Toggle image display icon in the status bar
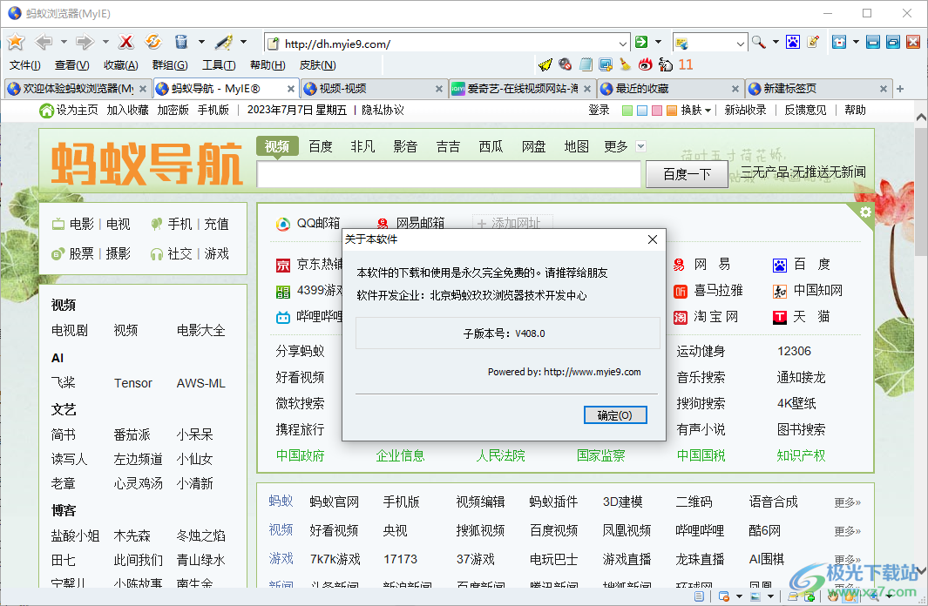The height and width of the screenshot is (606, 928). pyautogui.click(x=755, y=597)
